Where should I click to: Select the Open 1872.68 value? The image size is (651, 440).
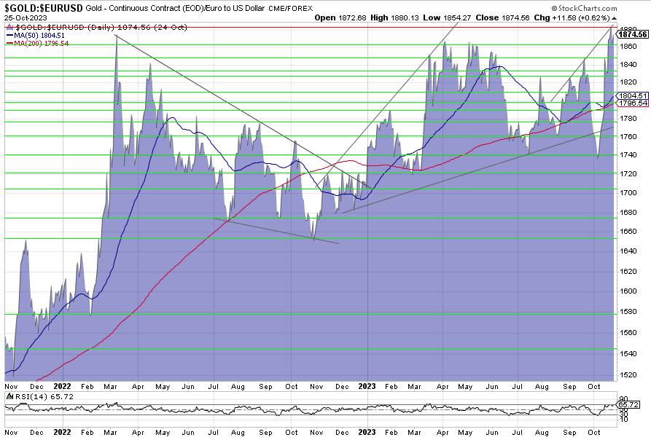point(346,16)
